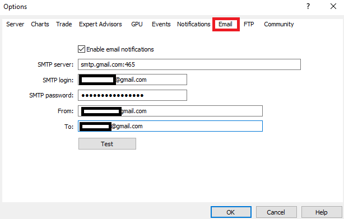The height and width of the screenshot is (219, 344).
Task: Switch to the GPU tab
Action: pyautogui.click(x=137, y=24)
